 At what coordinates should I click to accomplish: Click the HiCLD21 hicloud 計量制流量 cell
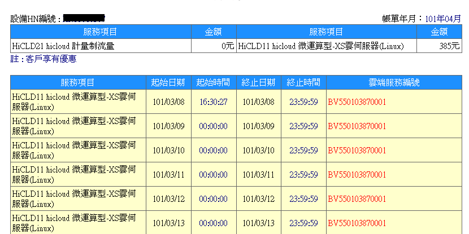(101, 46)
